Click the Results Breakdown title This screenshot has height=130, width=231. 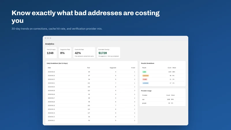pos(148,63)
